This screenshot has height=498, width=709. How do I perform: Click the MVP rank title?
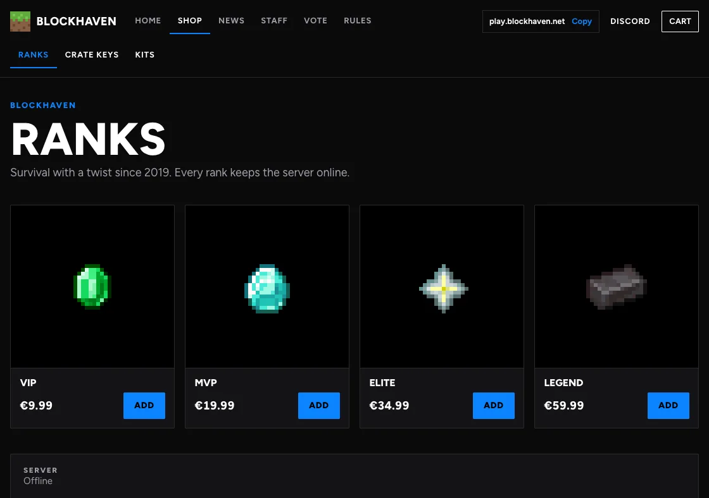click(x=206, y=383)
